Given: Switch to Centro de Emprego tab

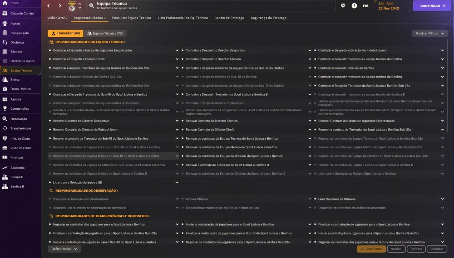Looking at the screenshot, I should (x=229, y=18).
